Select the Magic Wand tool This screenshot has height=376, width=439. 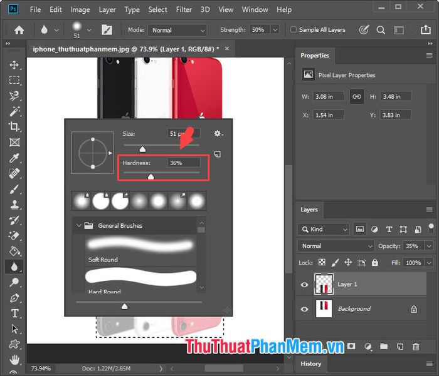tap(14, 111)
